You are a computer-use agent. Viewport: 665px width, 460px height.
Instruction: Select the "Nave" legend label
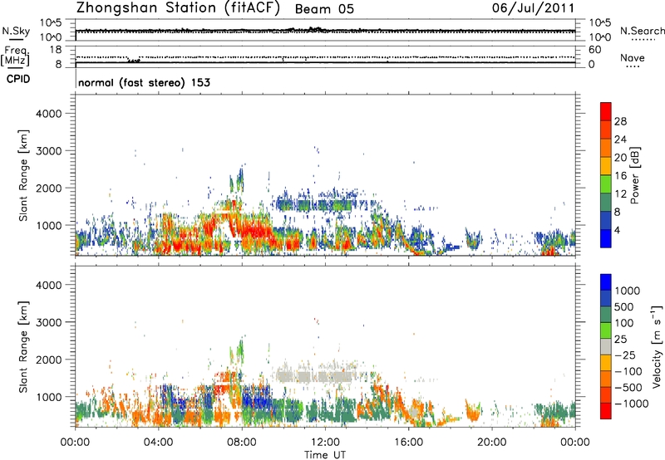tap(633, 58)
